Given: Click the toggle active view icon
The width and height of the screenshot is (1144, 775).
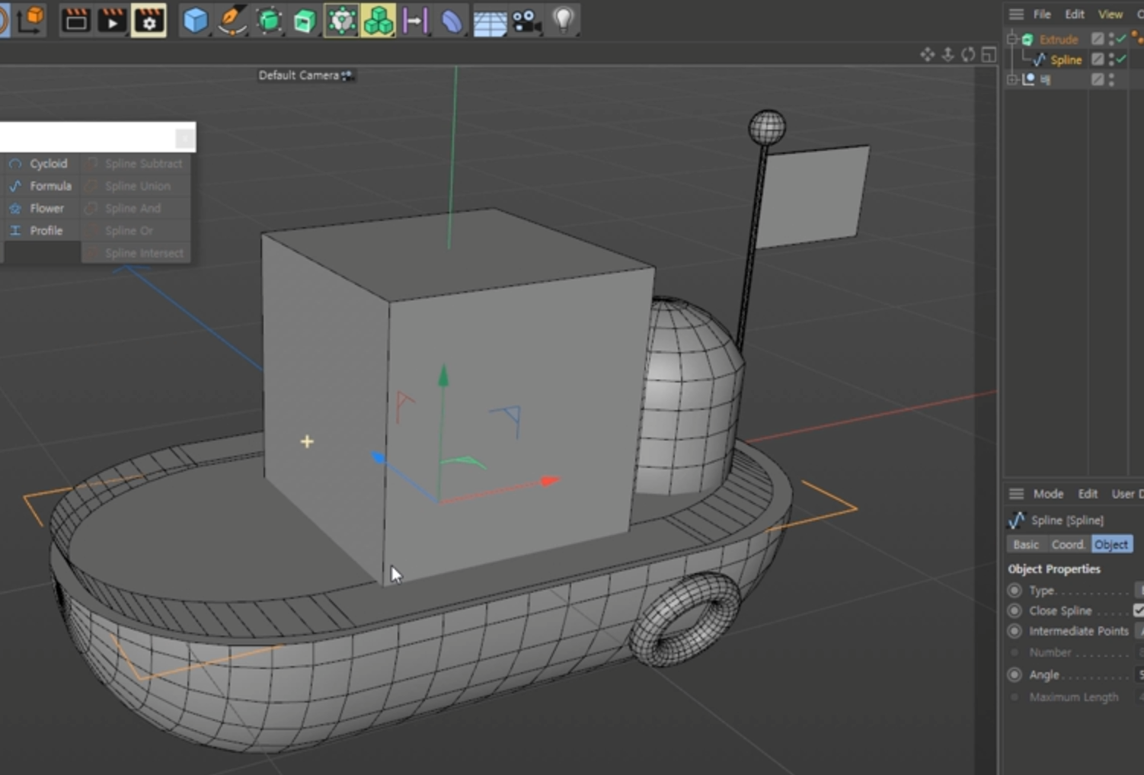Looking at the screenshot, I should [989, 54].
